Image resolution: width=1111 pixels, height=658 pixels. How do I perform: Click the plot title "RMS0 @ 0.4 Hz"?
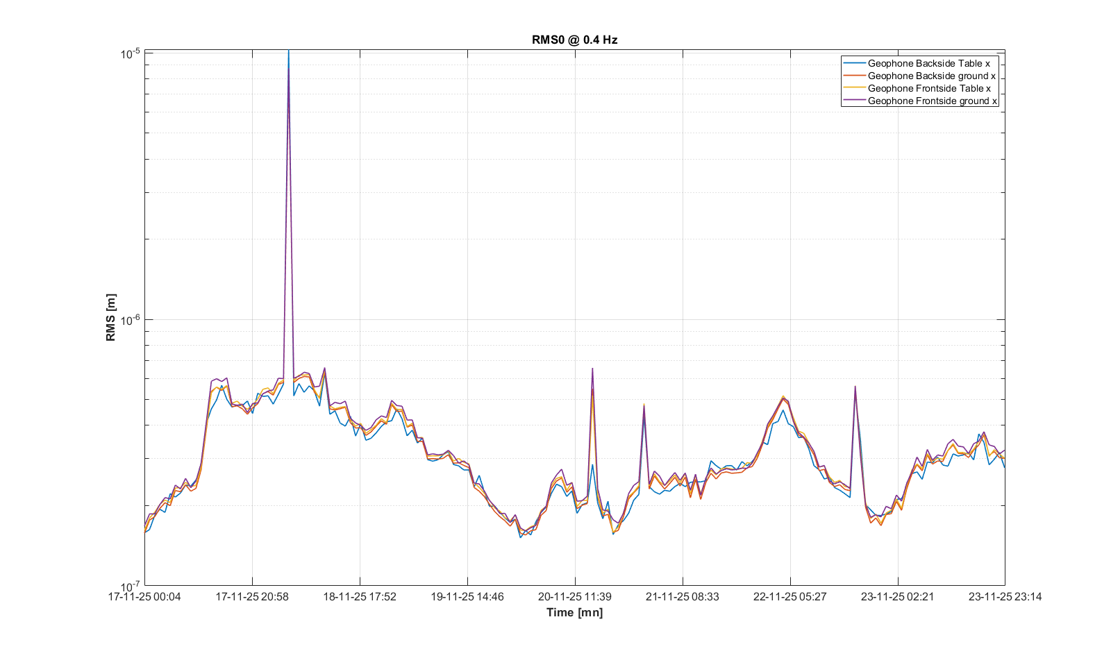[574, 40]
